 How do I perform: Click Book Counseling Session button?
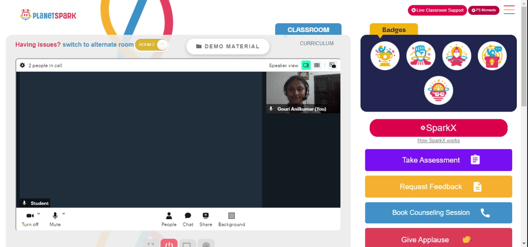438,213
